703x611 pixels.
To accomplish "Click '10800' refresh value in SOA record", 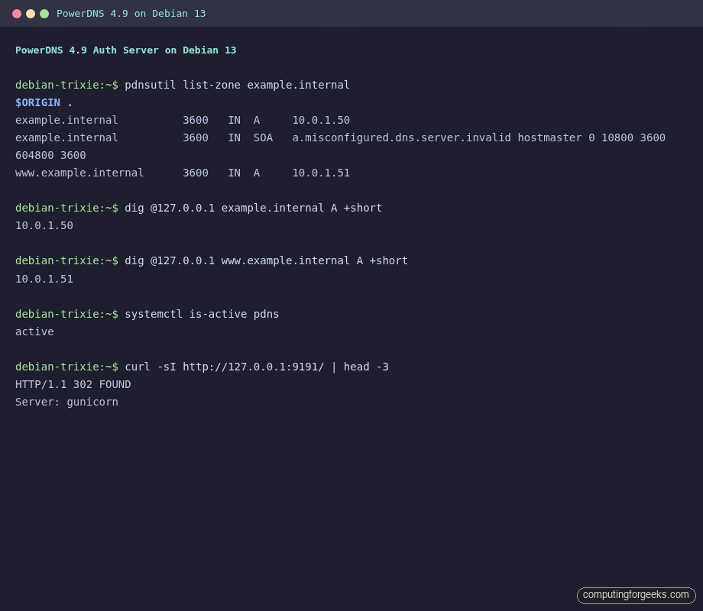I will [617, 137].
